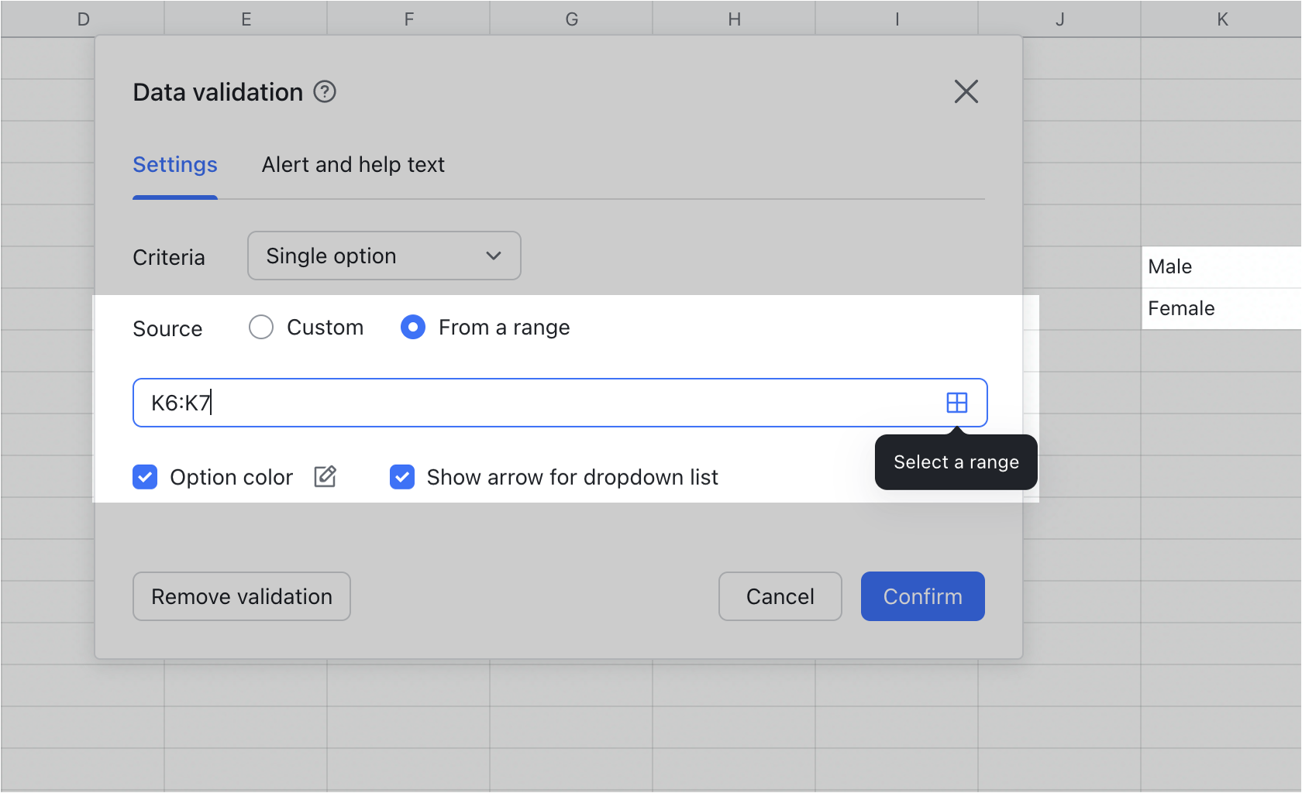Switch to the Alert and help text tab
1302x793 pixels.
pyautogui.click(x=353, y=164)
